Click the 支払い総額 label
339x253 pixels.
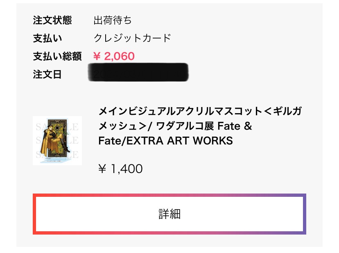click(57, 56)
